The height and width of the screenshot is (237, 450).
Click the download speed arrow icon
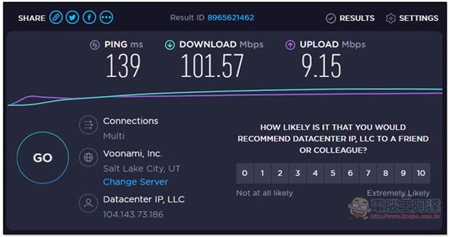[x=170, y=45]
